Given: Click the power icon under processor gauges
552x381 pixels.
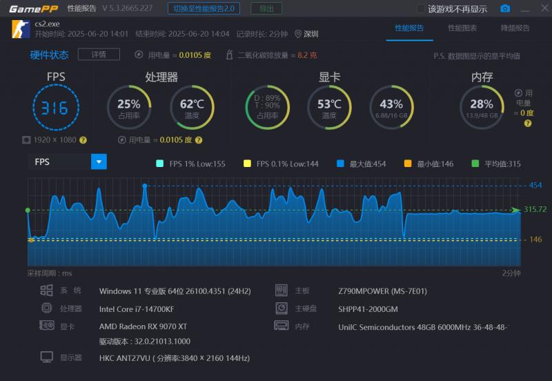Looking at the screenshot, I should coord(122,140).
